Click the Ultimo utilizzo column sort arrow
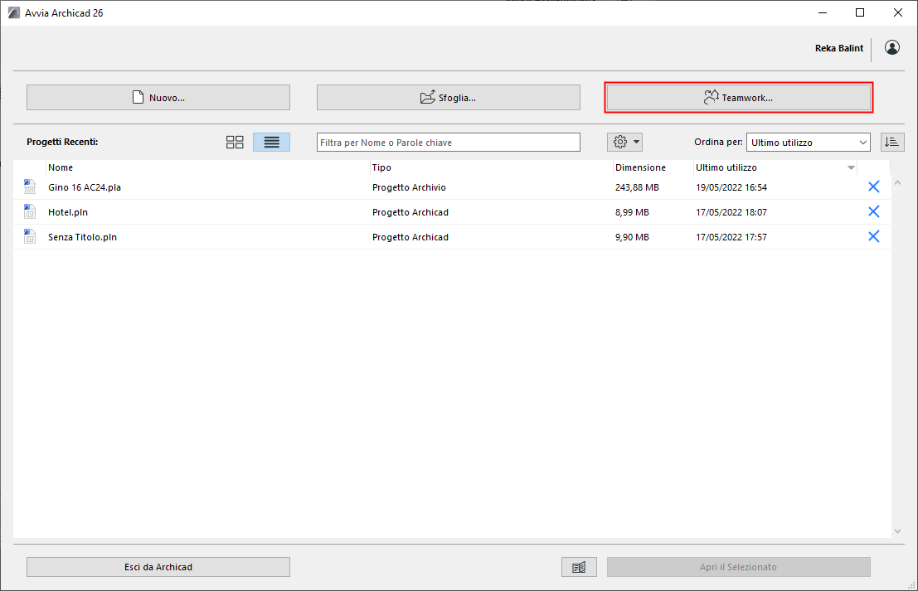The height and width of the screenshot is (591, 918). (x=851, y=168)
